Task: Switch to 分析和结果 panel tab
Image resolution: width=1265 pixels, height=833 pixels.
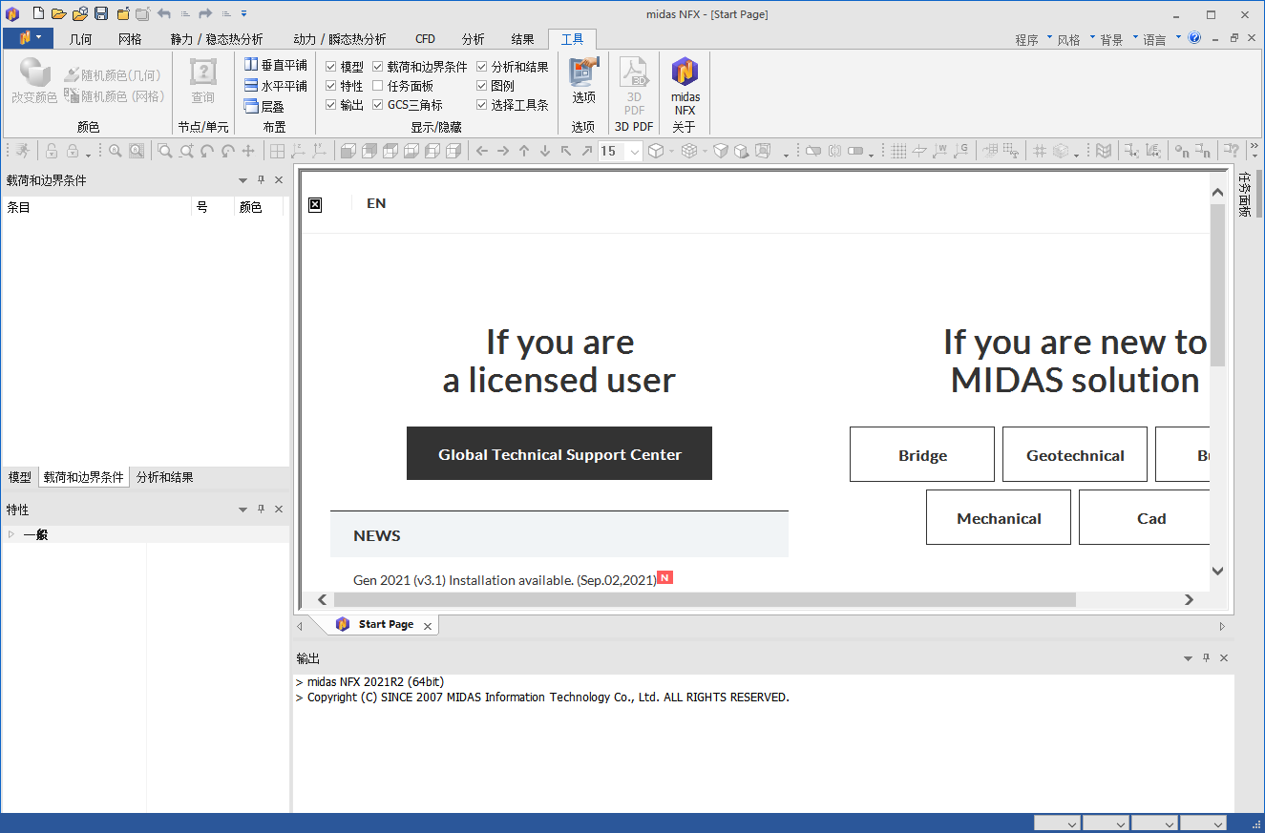Action: 165,477
